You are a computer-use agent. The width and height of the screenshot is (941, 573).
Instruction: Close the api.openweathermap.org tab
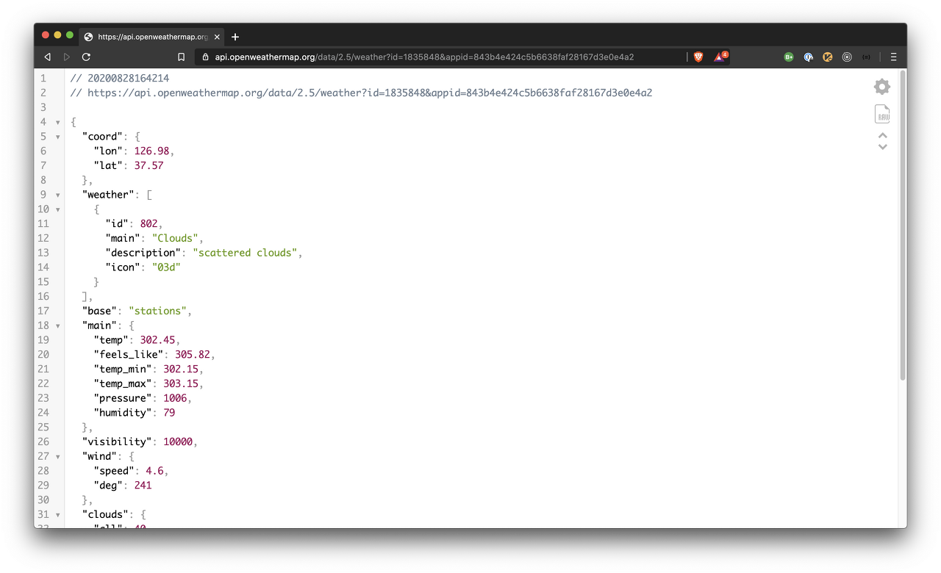[217, 37]
